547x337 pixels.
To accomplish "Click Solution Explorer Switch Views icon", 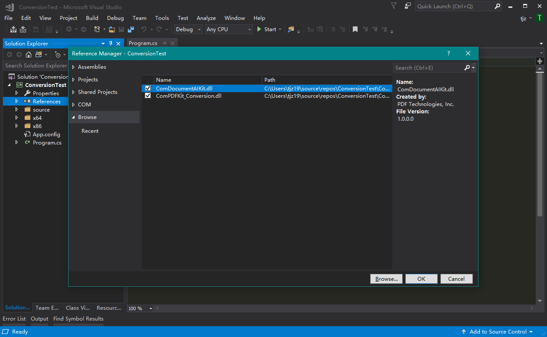I will pos(39,55).
